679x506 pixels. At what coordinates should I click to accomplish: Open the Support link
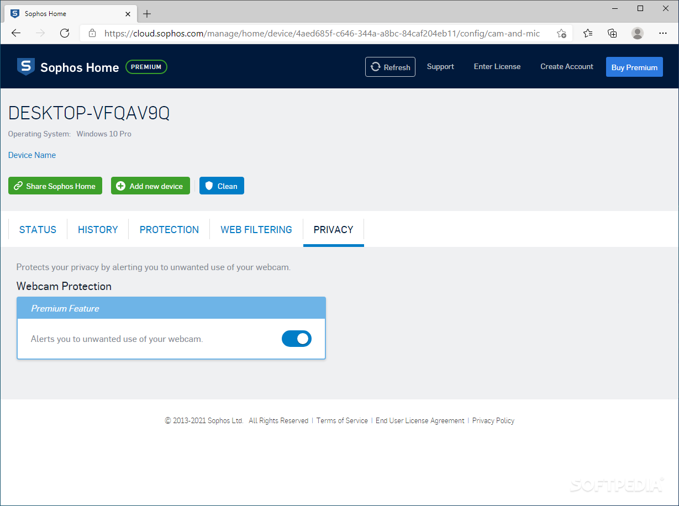440,66
